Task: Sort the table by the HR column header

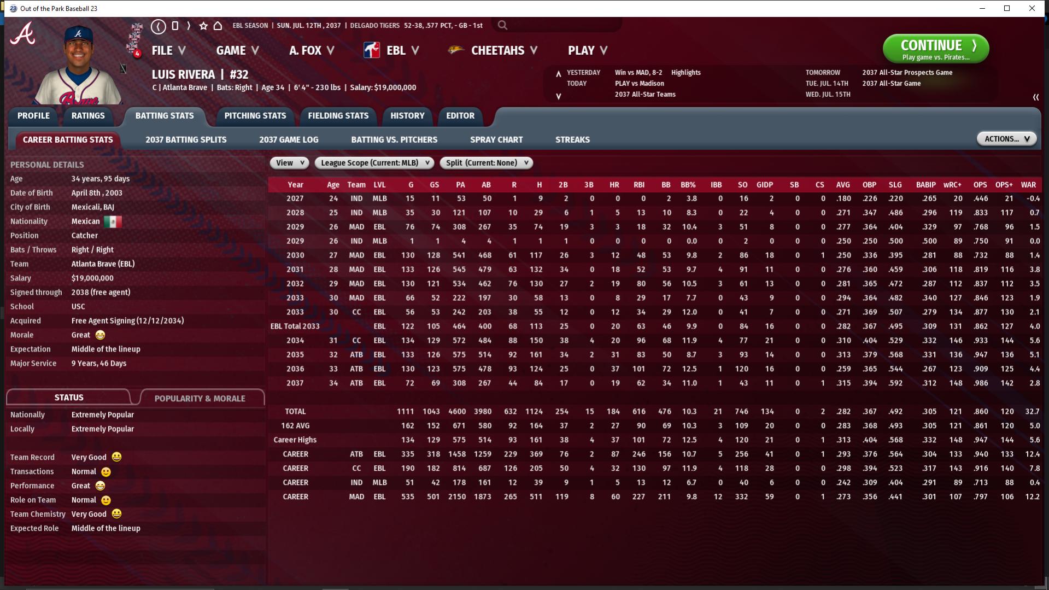Action: click(614, 185)
